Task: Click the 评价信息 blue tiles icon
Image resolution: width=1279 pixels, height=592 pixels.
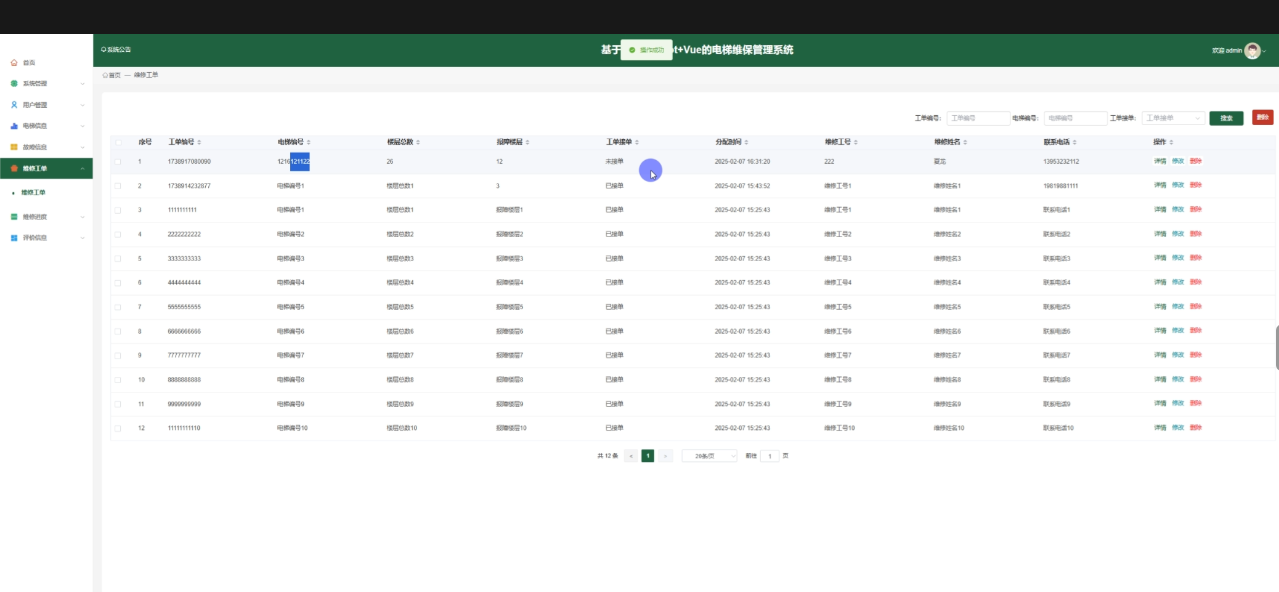Action: 14,238
